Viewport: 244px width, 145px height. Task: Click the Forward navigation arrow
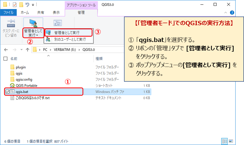click(15, 50)
